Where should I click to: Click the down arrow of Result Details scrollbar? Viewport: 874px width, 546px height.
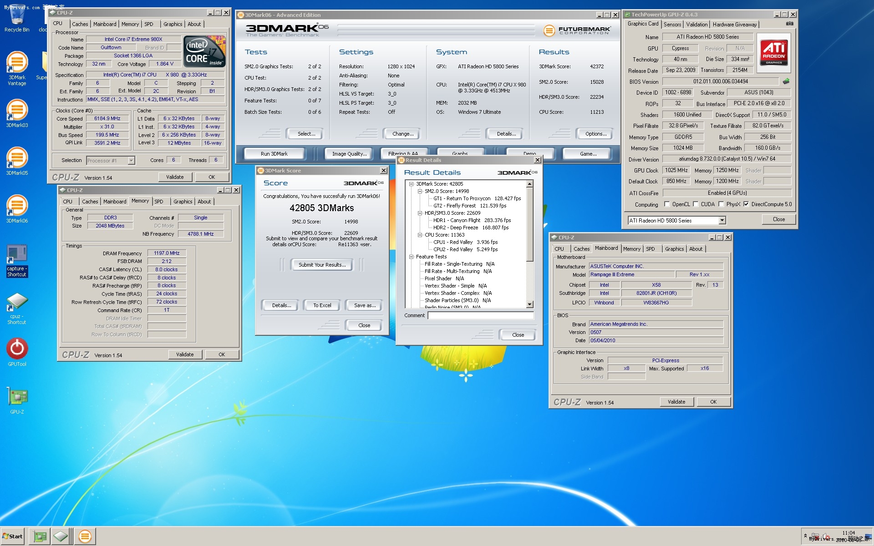529,304
